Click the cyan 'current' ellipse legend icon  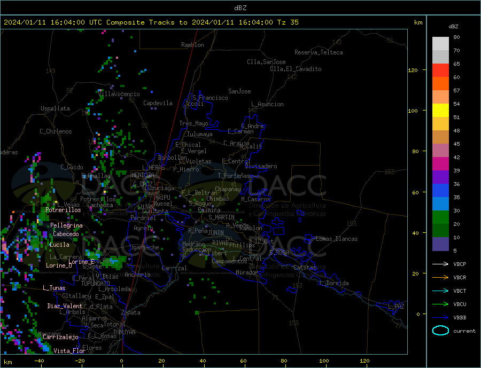[x=440, y=331]
